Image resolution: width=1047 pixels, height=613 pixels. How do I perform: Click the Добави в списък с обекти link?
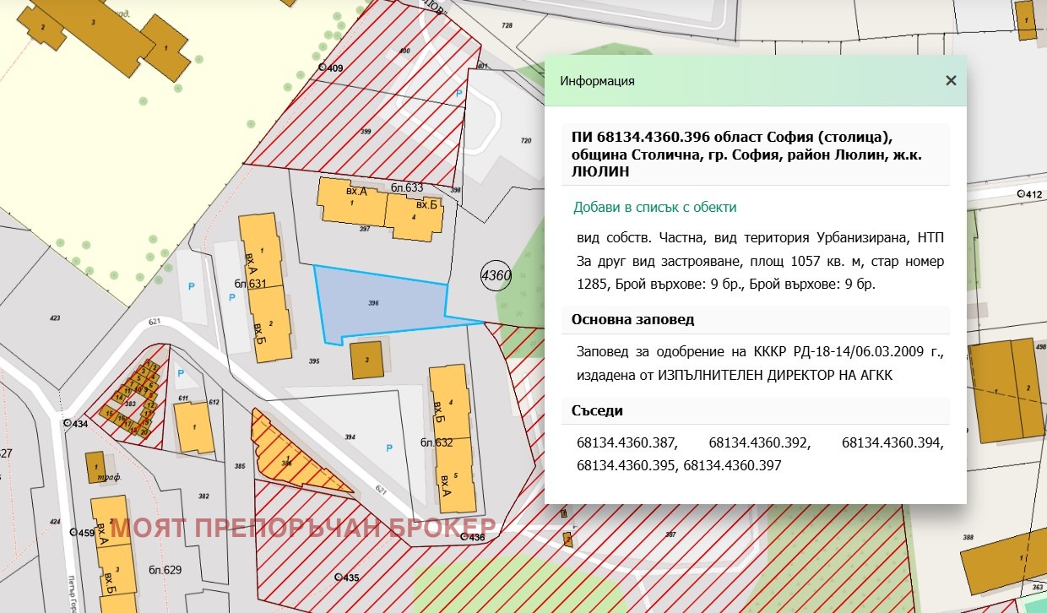pyautogui.click(x=654, y=206)
